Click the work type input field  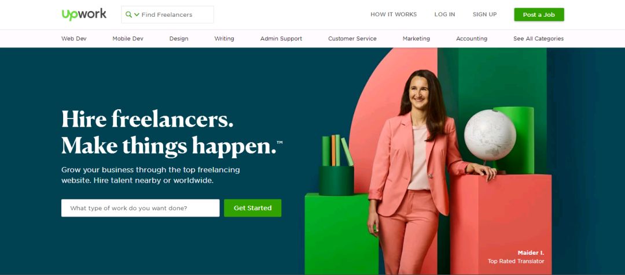(140, 208)
